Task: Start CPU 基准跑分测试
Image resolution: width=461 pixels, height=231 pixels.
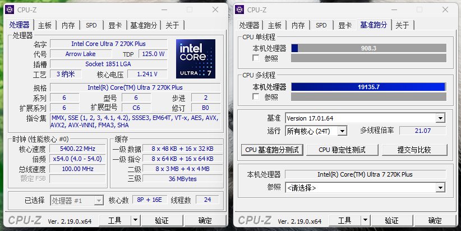Action: tap(272, 150)
